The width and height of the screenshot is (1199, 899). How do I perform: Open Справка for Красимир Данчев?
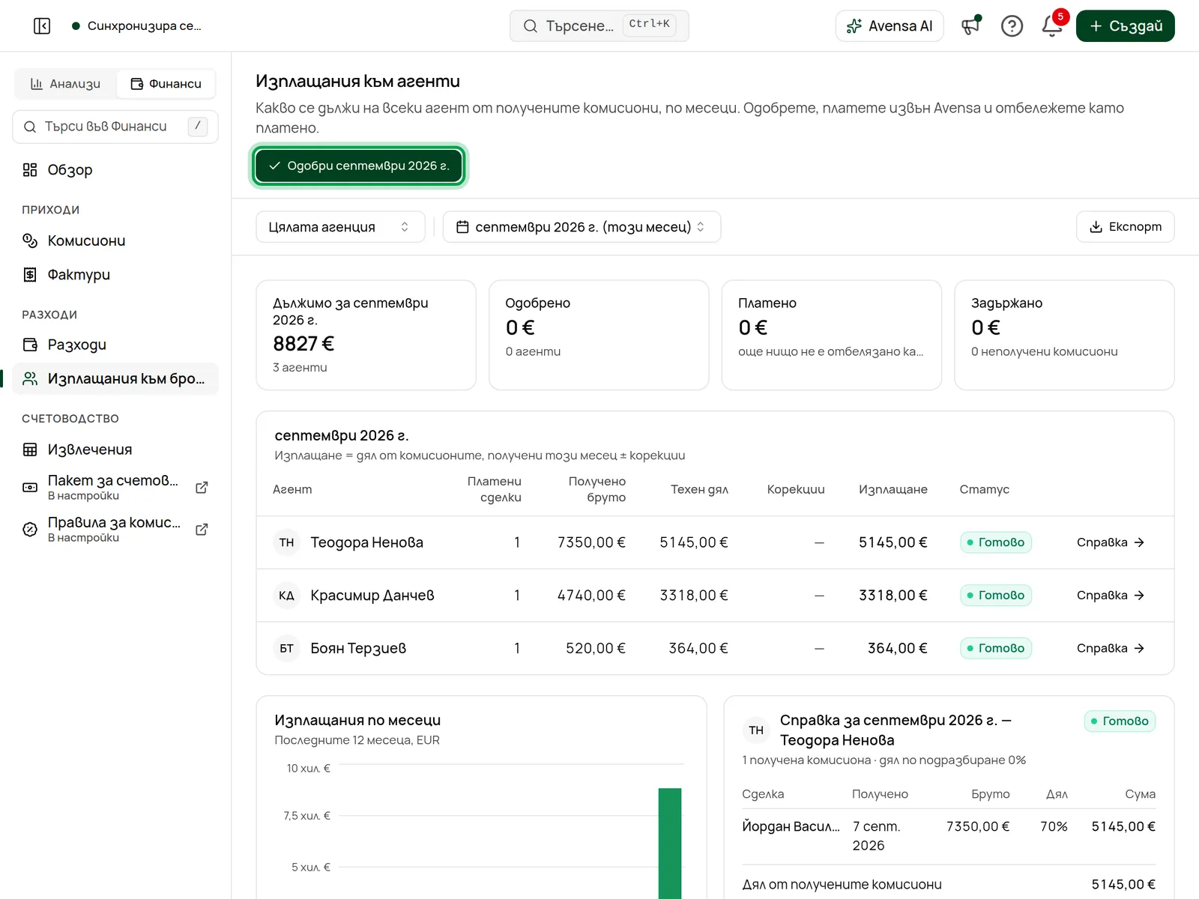click(x=1111, y=596)
